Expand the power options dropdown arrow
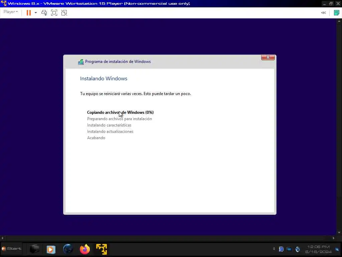The image size is (342, 257). tap(36, 13)
